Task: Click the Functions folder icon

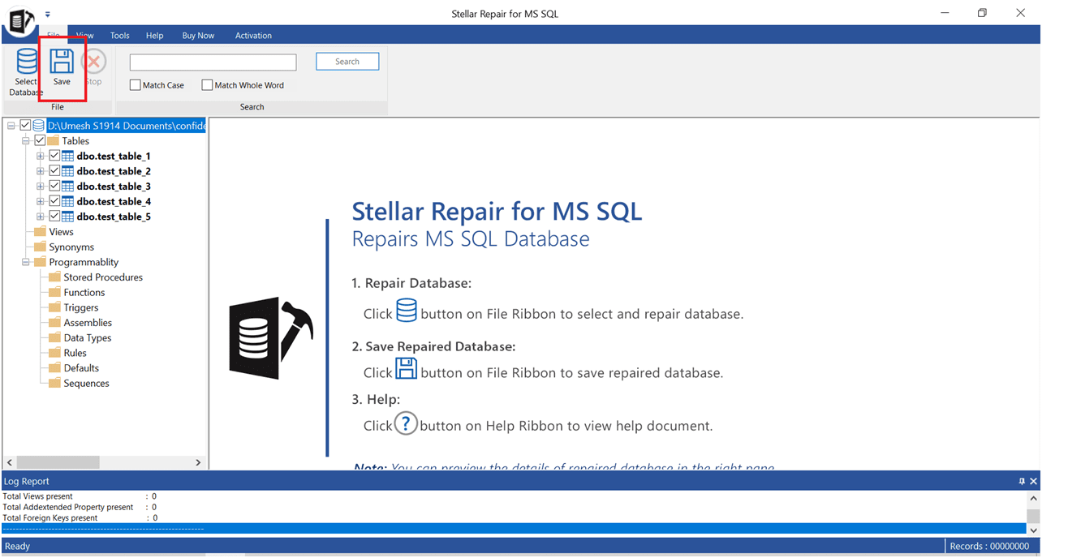Action: point(54,292)
